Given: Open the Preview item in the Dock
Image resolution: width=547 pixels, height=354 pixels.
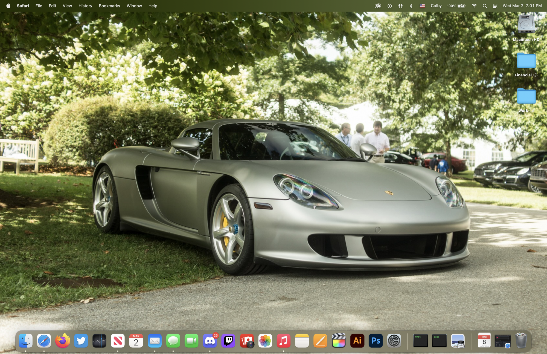Looking at the screenshot, I should (458, 341).
